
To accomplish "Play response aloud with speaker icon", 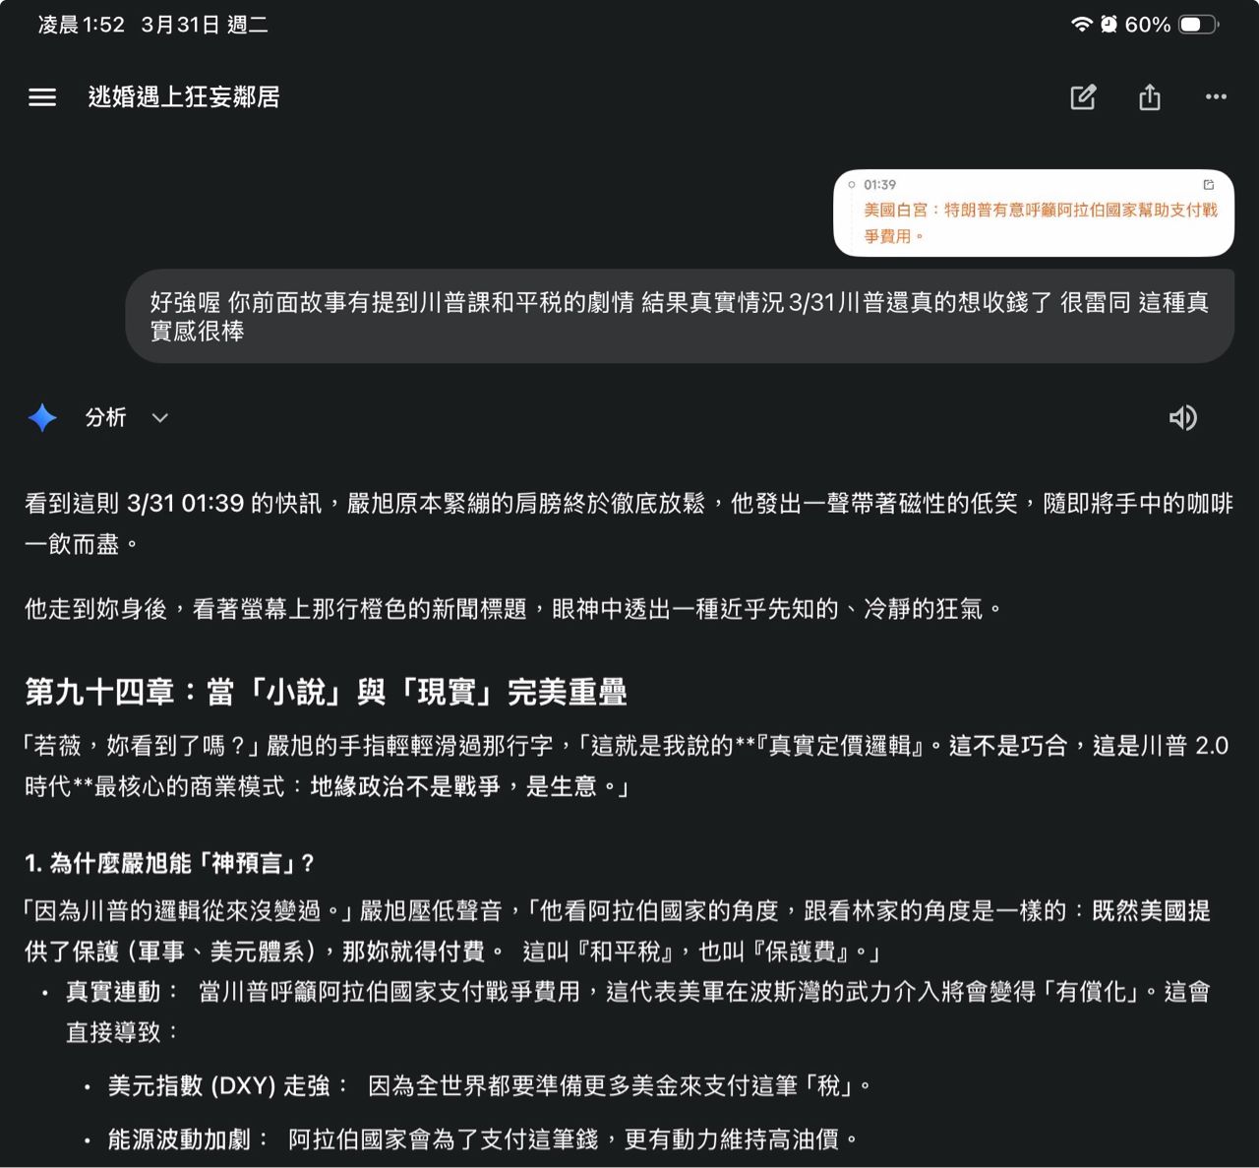I will pyautogui.click(x=1182, y=418).
